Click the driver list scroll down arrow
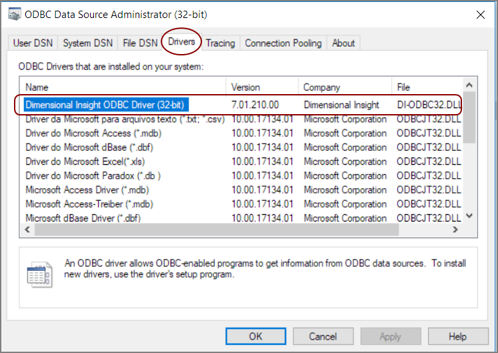Viewport: 498px width, 353px height. click(469, 216)
